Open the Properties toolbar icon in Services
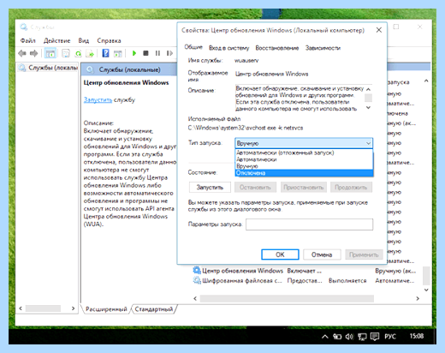Screen dimensions: 445x353 pyautogui.click(x=66, y=53)
